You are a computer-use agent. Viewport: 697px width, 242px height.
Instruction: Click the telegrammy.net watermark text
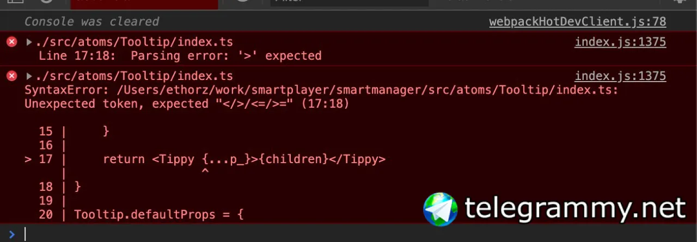click(575, 209)
